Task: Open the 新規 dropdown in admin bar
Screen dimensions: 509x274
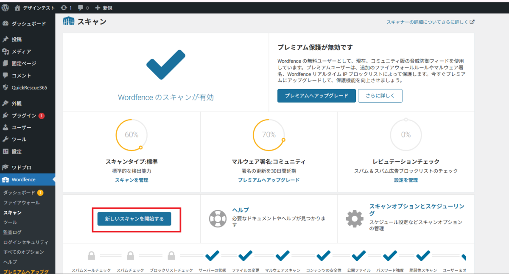Action: [104, 8]
